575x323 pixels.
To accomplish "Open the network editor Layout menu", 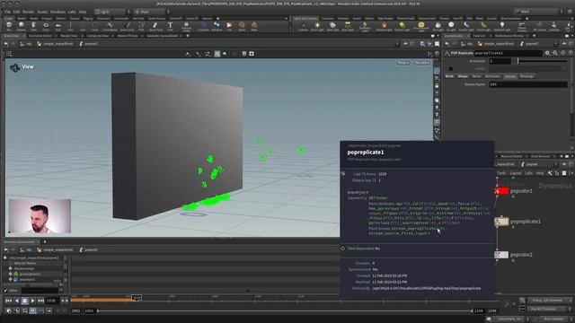I will [515, 173].
